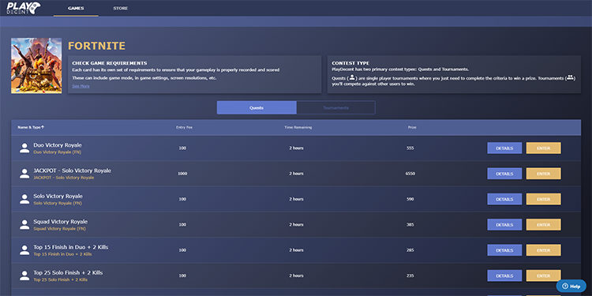592x296 pixels.
Task: Switch to the Tournaments tab
Action: click(x=335, y=107)
